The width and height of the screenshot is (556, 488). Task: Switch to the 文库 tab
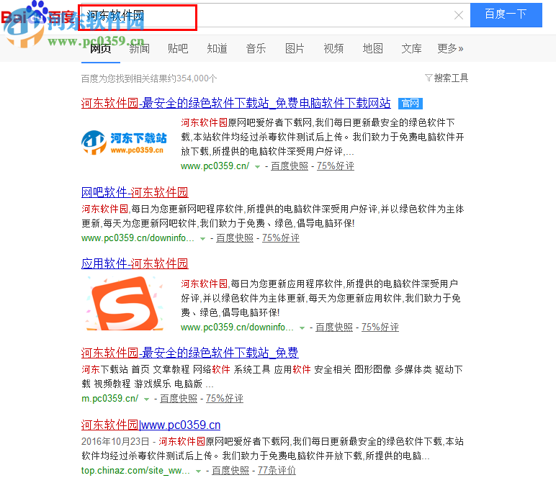point(411,48)
